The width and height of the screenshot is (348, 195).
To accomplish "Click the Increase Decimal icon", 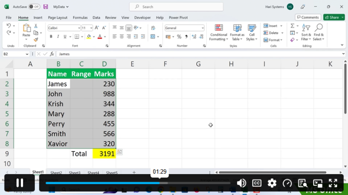I will pyautogui.click(x=194, y=37).
